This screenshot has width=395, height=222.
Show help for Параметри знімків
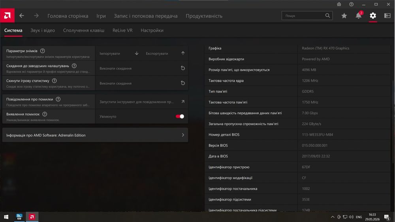pos(43,51)
